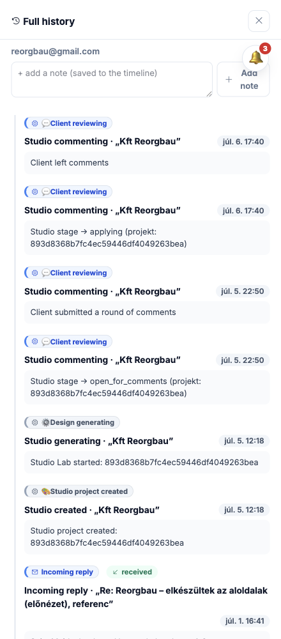The image size is (281, 639).
Task: Close the Full history panel
Action: tap(259, 21)
